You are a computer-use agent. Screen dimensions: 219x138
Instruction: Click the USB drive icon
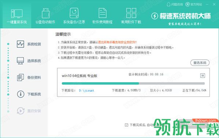point(45,13)
